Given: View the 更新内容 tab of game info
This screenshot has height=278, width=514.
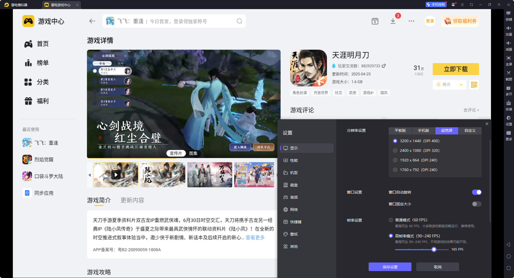Looking at the screenshot, I should pyautogui.click(x=132, y=200).
